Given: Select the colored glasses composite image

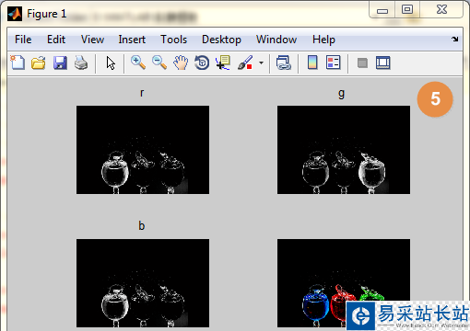Looking at the screenshot, I should (344, 283).
